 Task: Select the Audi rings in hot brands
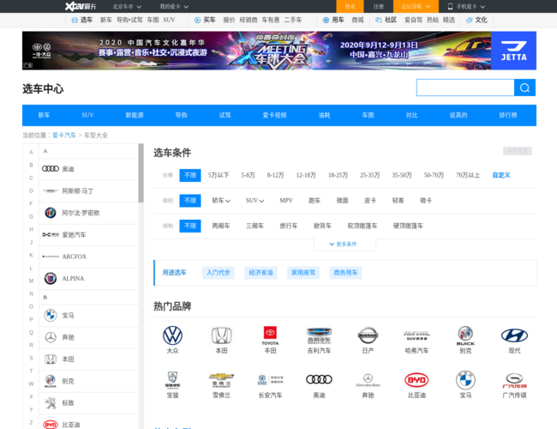[319, 379]
